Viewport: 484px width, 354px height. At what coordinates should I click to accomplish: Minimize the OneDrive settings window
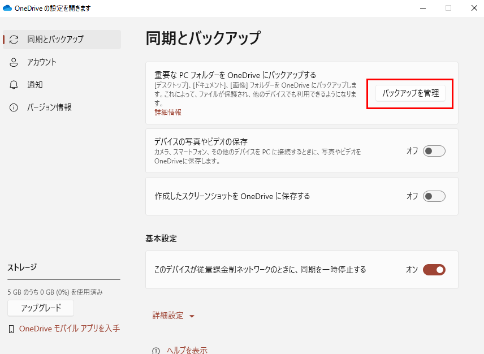point(423,8)
